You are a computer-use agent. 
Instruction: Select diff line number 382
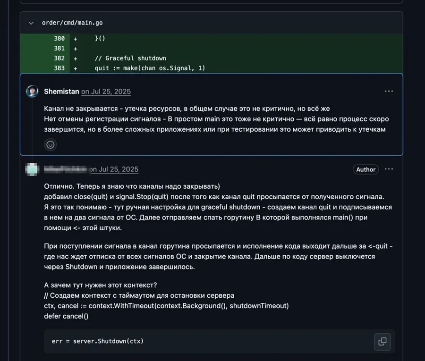click(59, 58)
